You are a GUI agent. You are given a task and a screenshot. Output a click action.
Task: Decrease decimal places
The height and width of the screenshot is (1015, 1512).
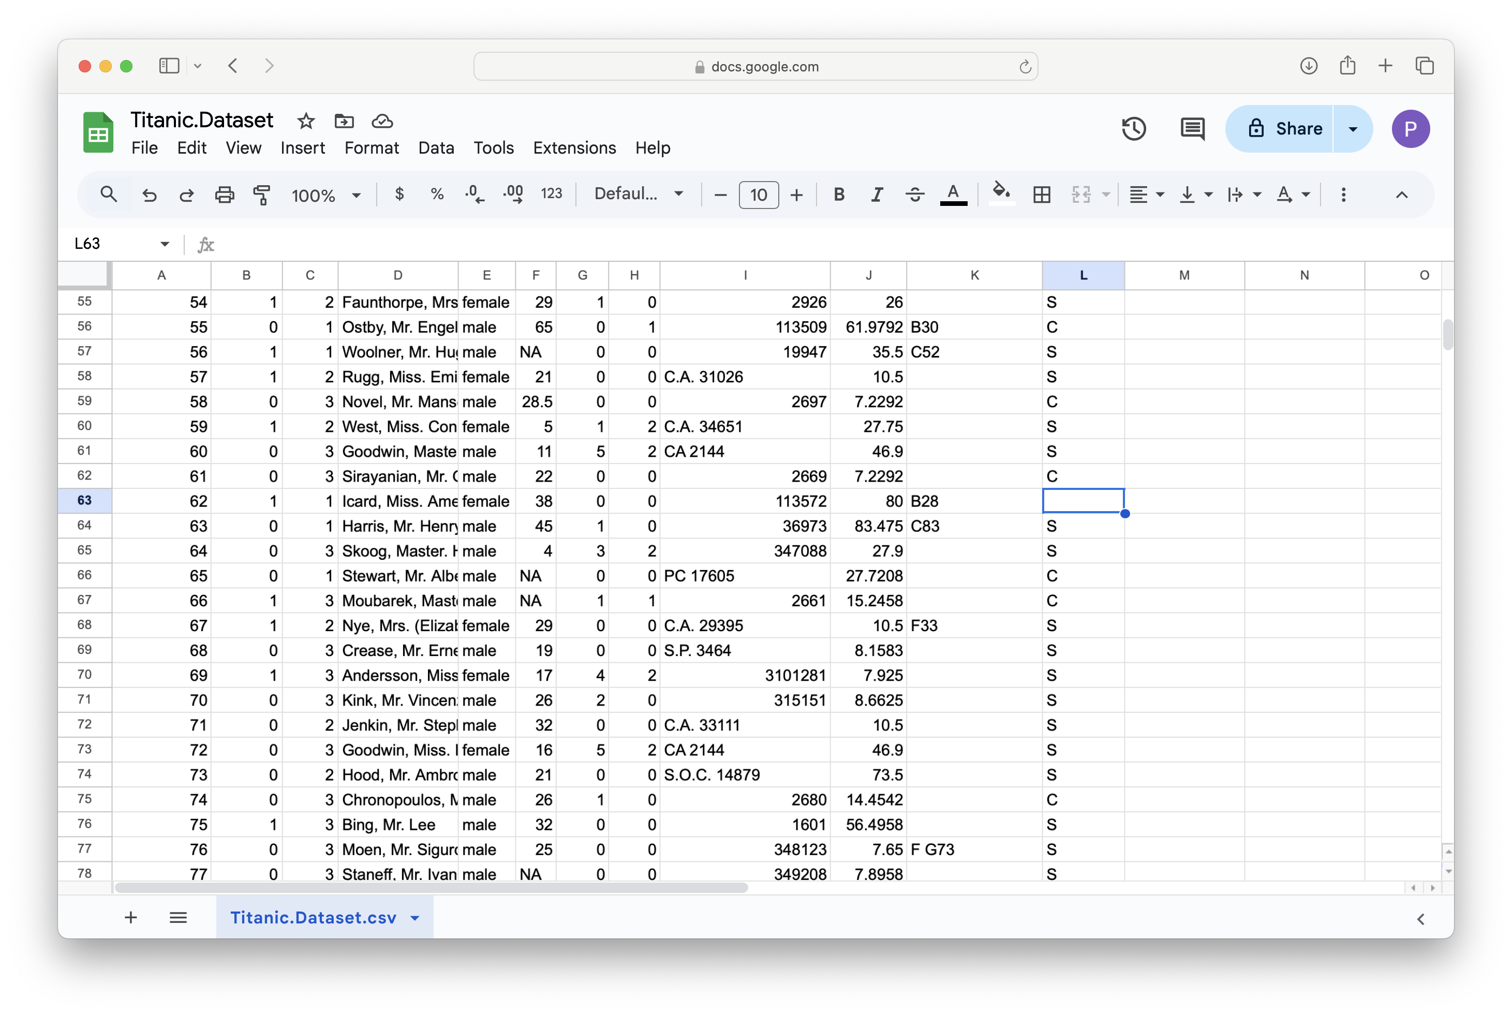[474, 194]
